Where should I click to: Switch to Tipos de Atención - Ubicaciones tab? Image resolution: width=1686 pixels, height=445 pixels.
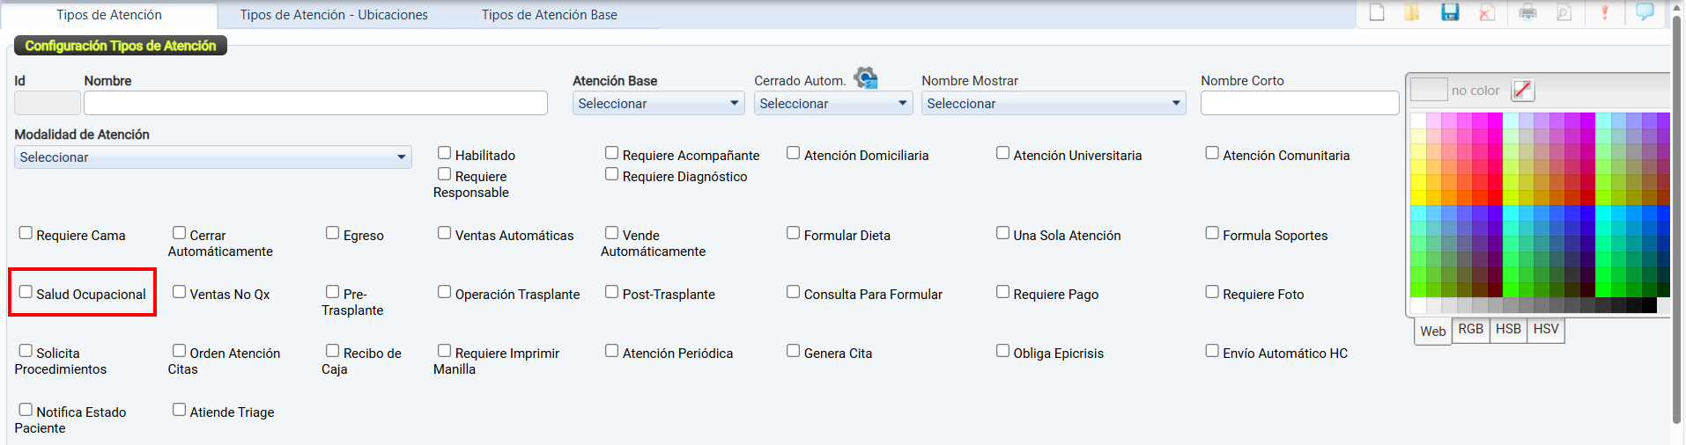pos(334,15)
